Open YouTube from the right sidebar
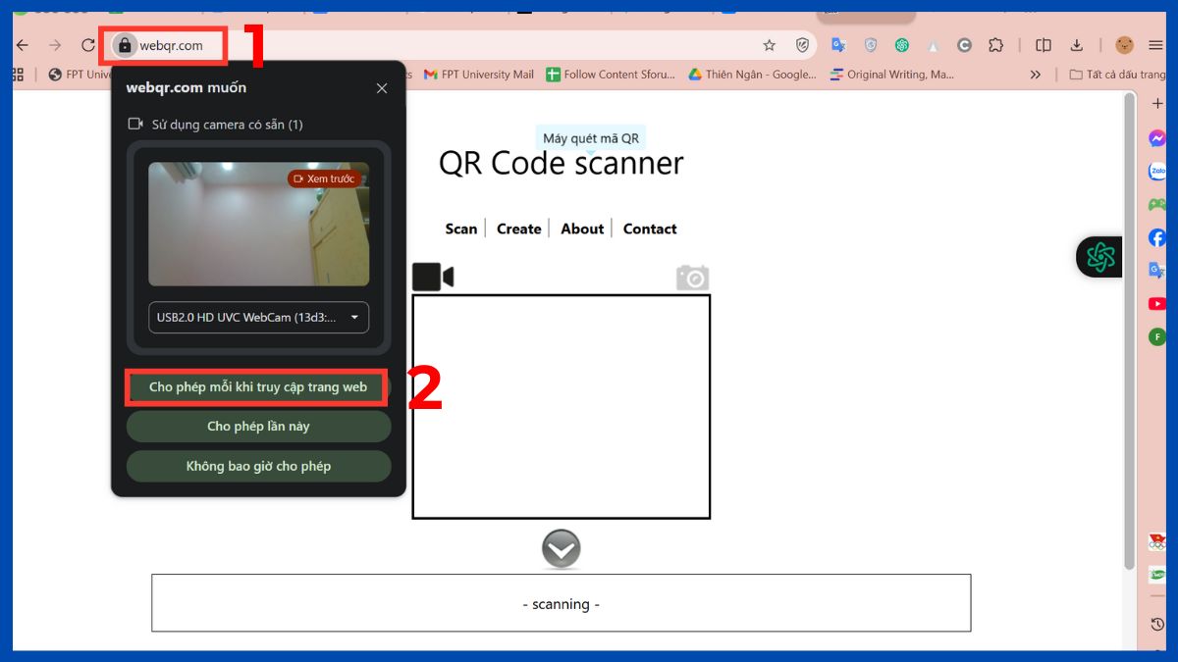The width and height of the screenshot is (1178, 662). point(1155,303)
